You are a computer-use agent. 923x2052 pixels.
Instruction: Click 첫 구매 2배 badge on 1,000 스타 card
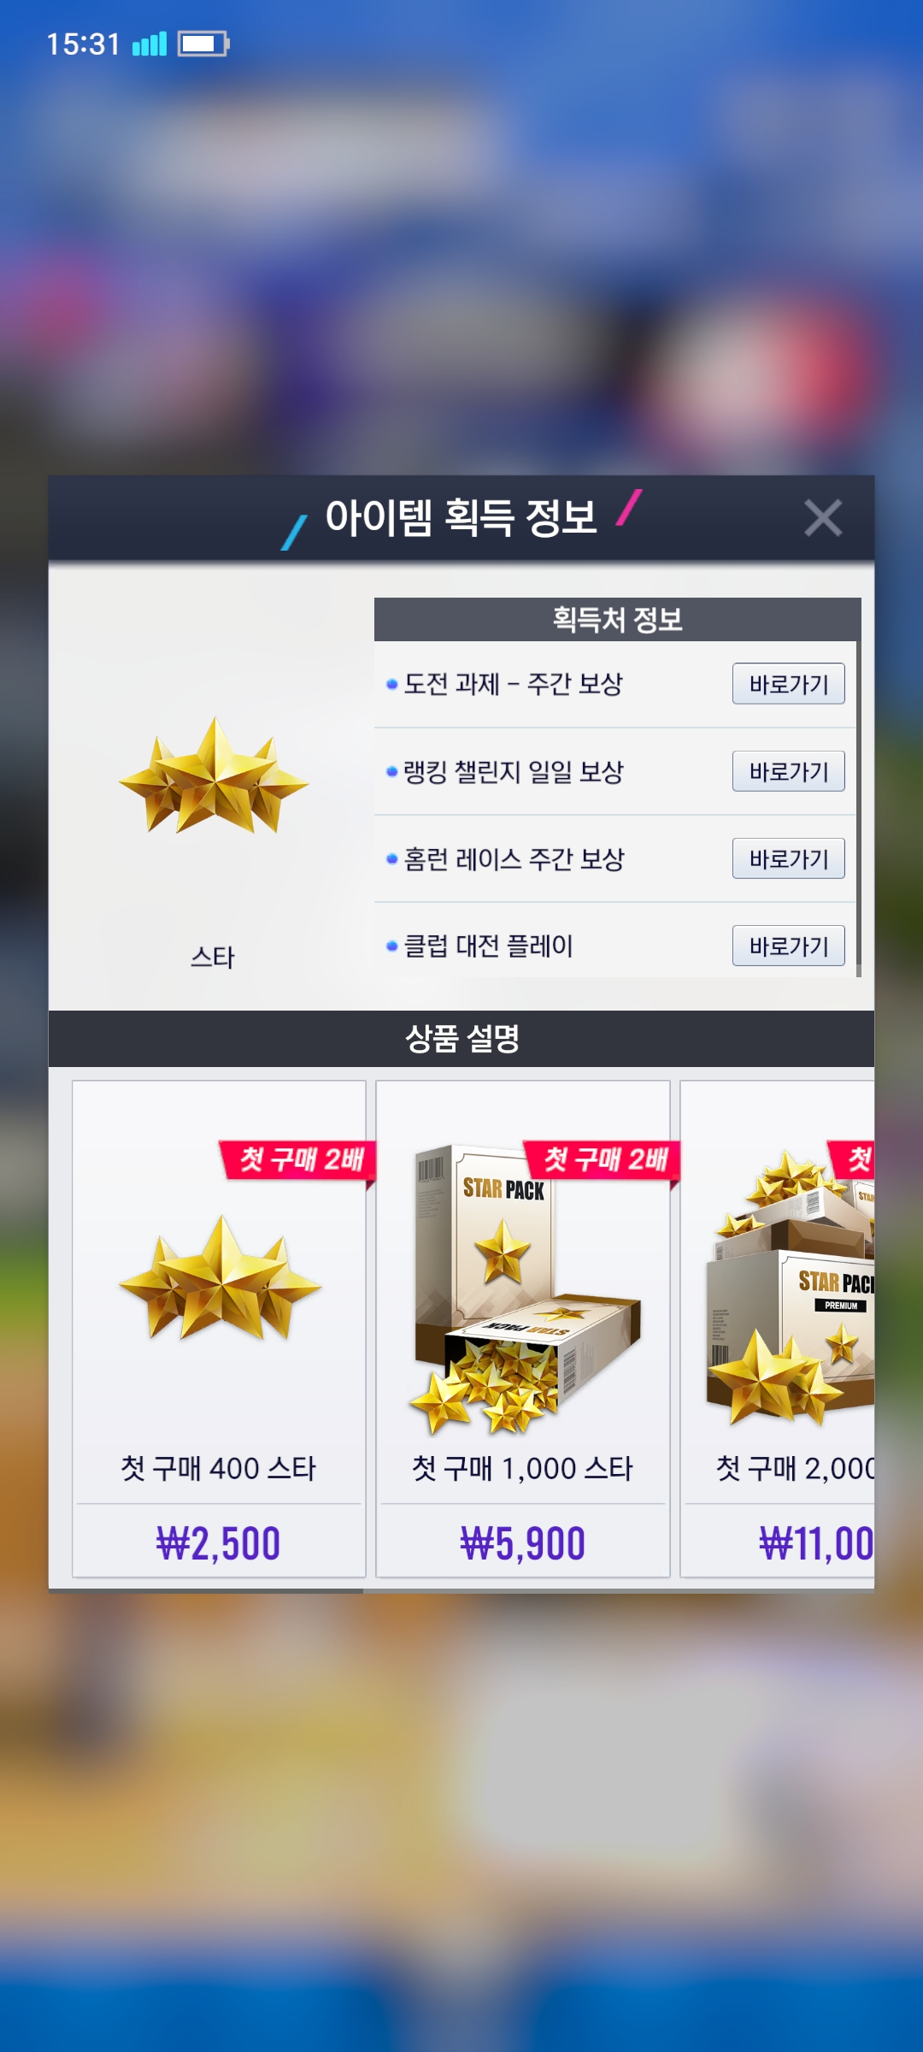point(603,1160)
